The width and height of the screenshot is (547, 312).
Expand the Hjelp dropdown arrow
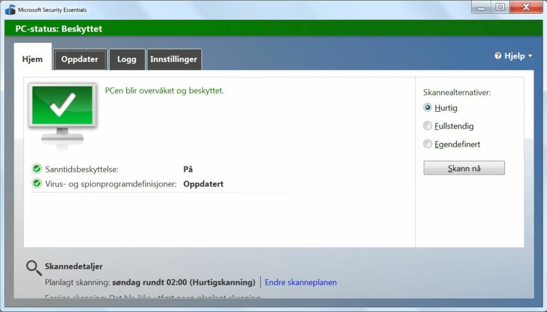pos(530,56)
